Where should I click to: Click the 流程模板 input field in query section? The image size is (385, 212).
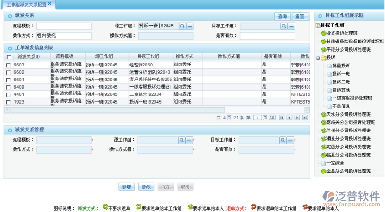coord(64,26)
